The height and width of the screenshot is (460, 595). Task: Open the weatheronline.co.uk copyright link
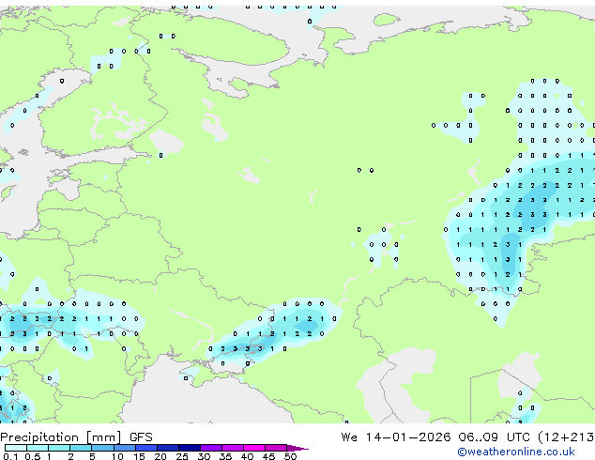[x=516, y=452]
